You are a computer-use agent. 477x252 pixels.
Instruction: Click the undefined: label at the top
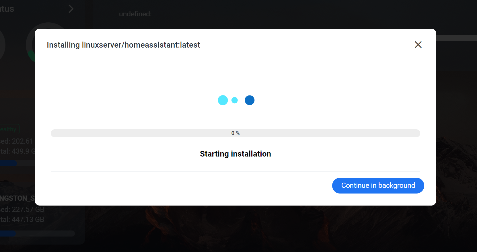[x=135, y=14]
